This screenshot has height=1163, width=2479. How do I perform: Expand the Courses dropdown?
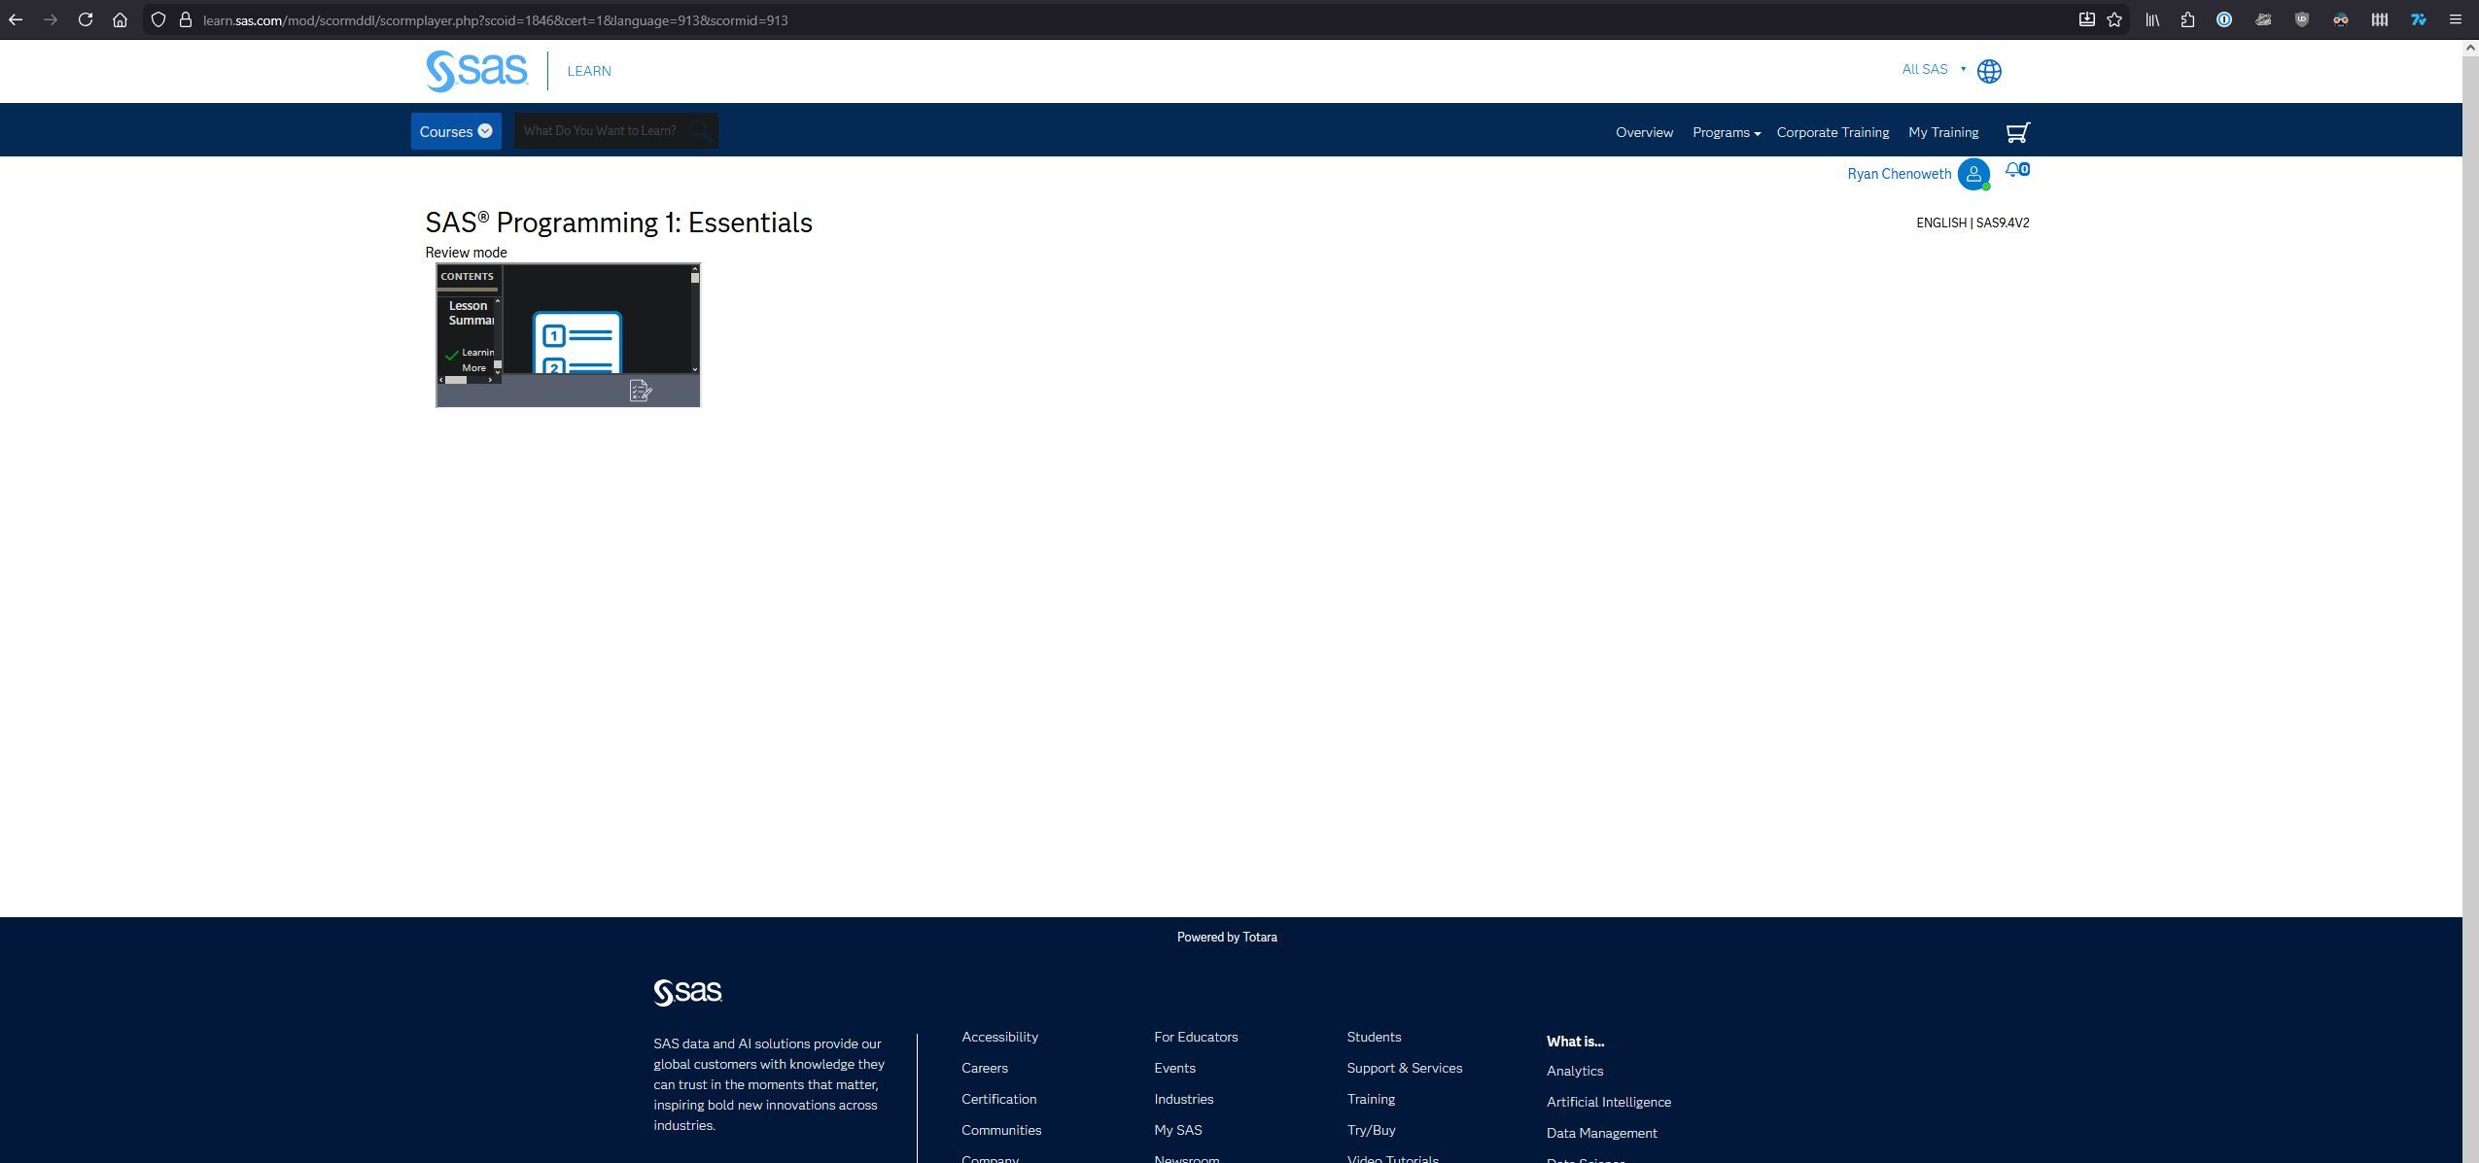(x=456, y=131)
